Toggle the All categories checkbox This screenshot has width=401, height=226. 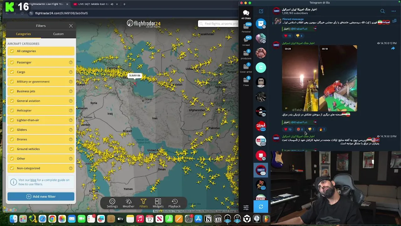pos(12,51)
